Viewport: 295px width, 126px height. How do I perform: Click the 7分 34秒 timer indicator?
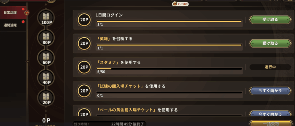click(x=183, y=4)
